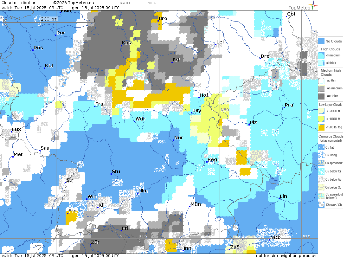Screen dimensions: 347x258
Task: Click the ac thin legend swatch
Action: click(x=321, y=81)
